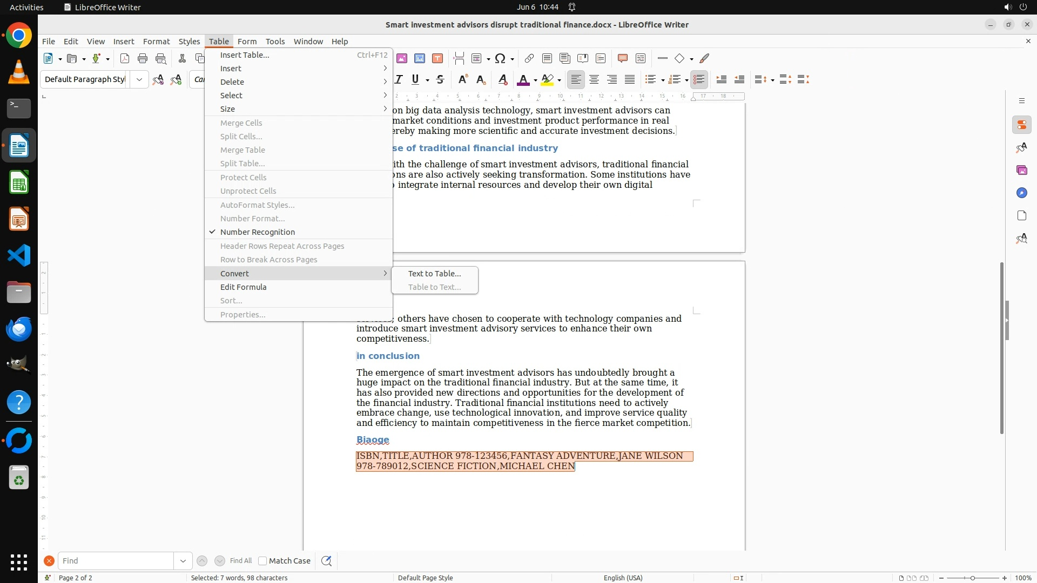This screenshot has width=1037, height=583.
Task: Click the Insert Special Character omega icon
Action: pyautogui.click(x=500, y=59)
